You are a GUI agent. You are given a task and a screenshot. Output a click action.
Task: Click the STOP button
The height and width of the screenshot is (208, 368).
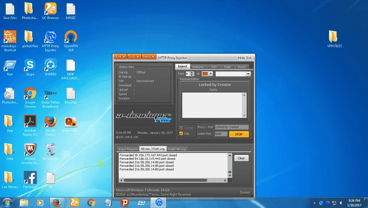click(239, 134)
